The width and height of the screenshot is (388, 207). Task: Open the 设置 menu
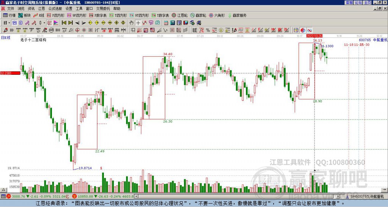[x=69, y=9]
